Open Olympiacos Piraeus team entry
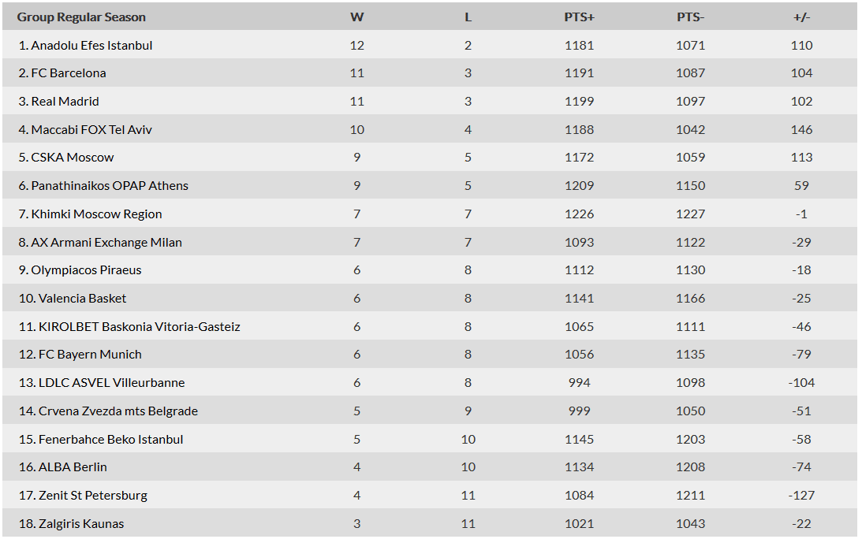 [x=80, y=270]
